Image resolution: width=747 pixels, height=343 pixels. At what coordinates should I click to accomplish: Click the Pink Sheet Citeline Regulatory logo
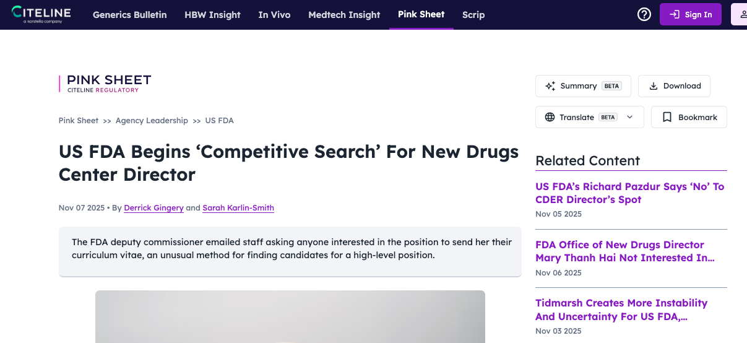(105, 84)
